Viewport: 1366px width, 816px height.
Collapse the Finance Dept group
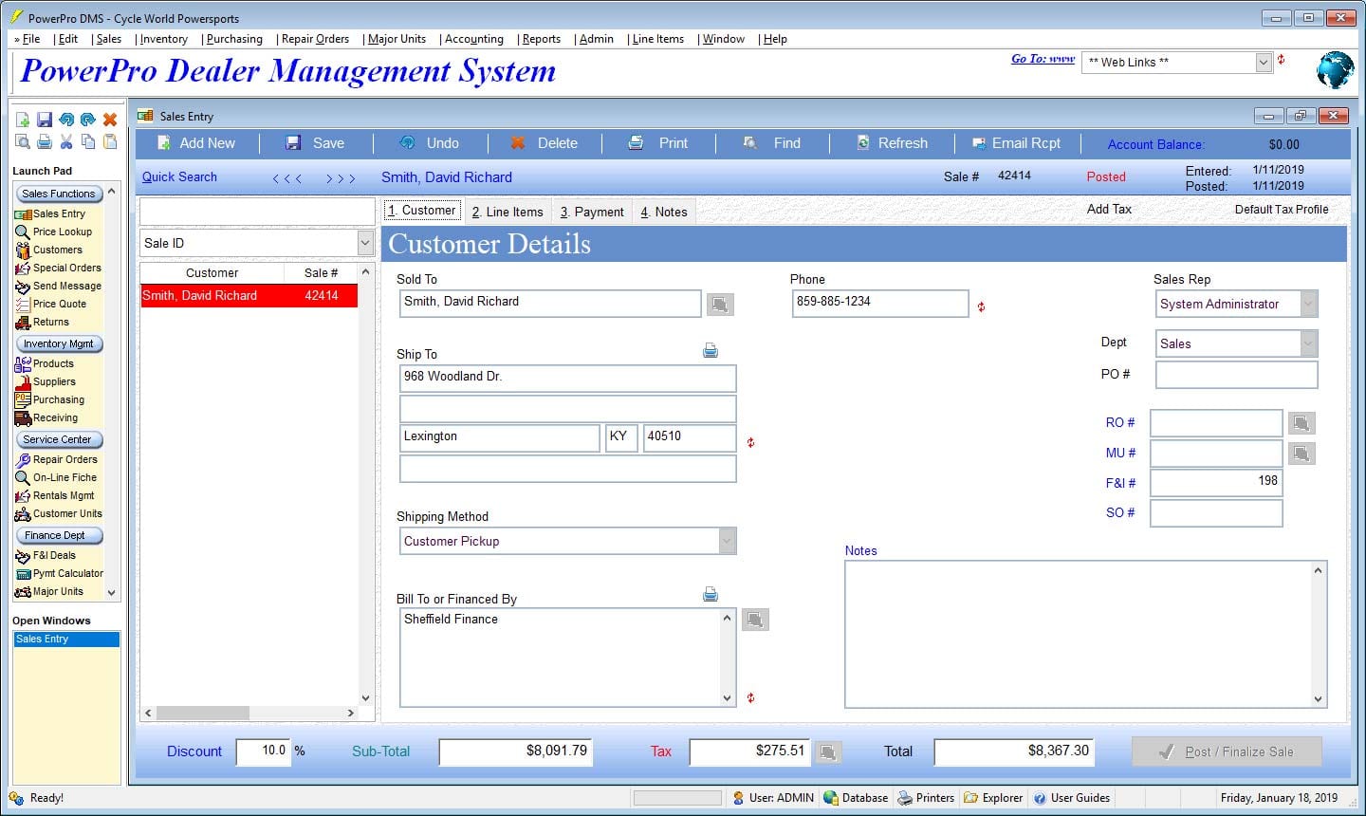[x=59, y=535]
